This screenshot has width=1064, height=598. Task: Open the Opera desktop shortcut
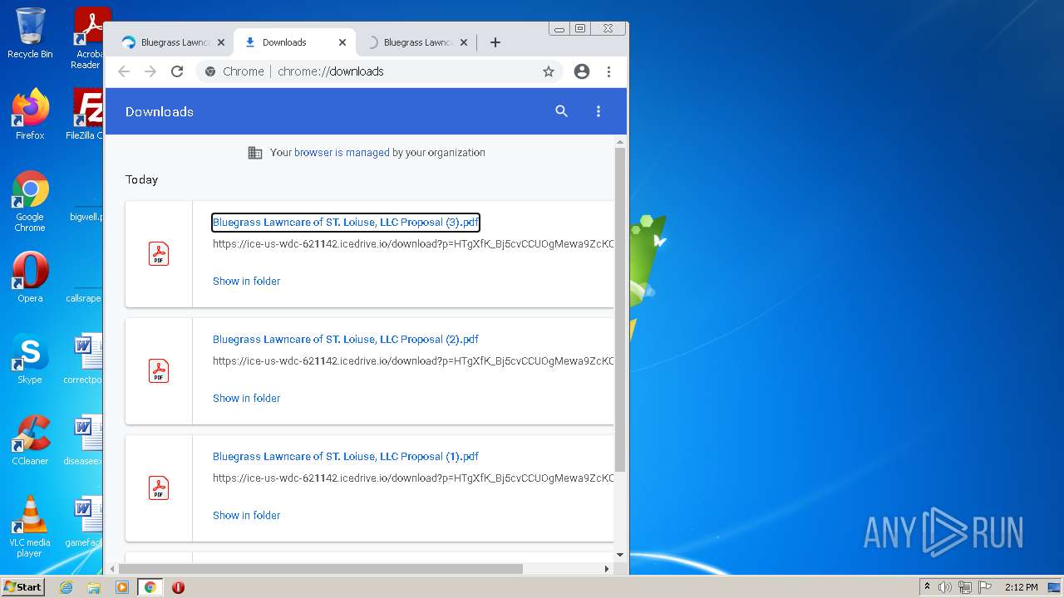click(30, 277)
